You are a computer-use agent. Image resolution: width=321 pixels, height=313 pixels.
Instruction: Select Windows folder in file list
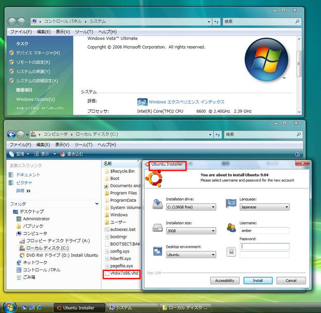(119, 215)
